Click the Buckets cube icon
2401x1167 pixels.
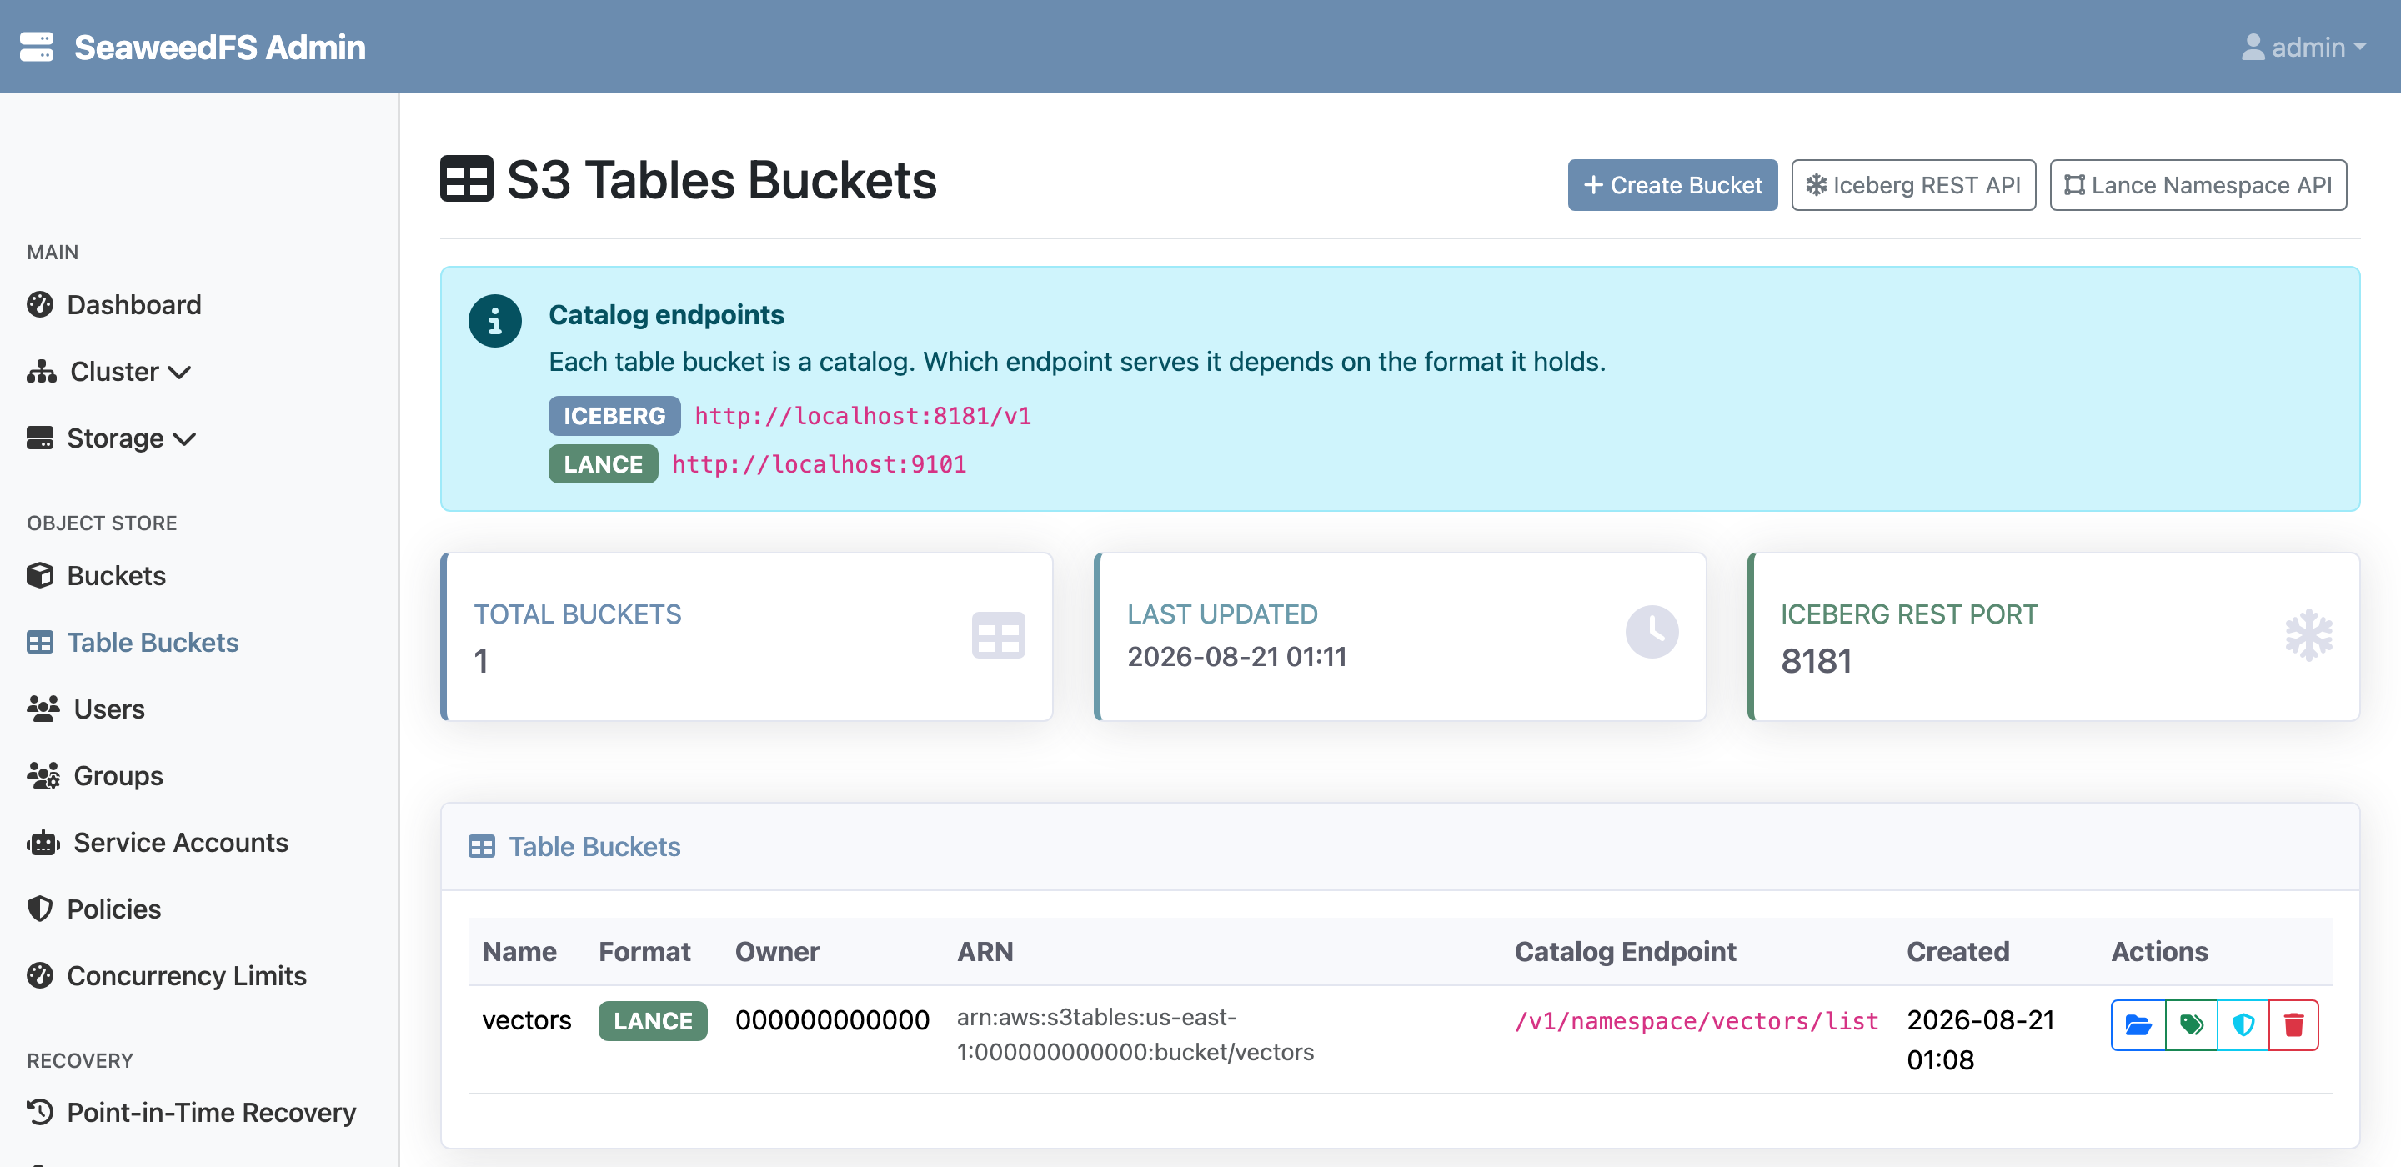pyautogui.click(x=40, y=575)
